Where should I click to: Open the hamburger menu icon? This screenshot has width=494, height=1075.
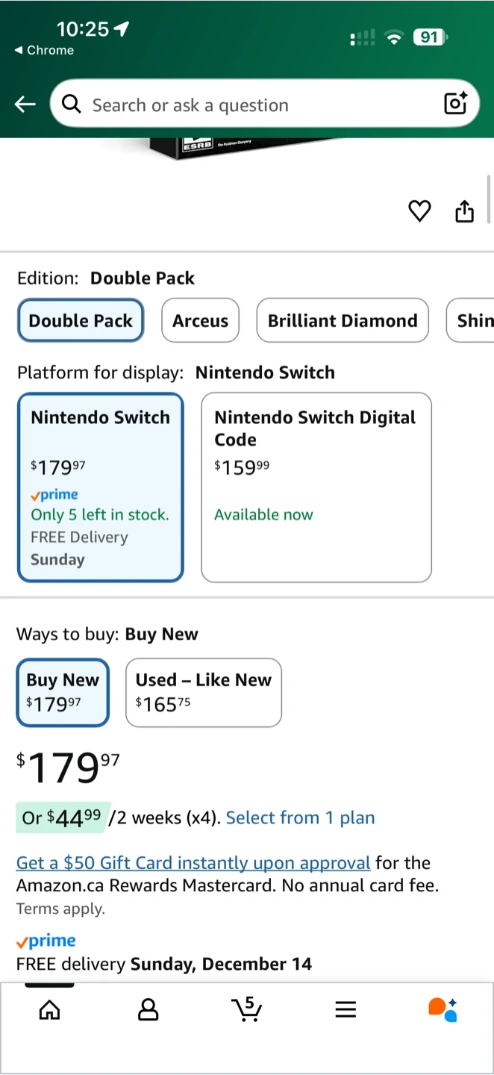345,1010
